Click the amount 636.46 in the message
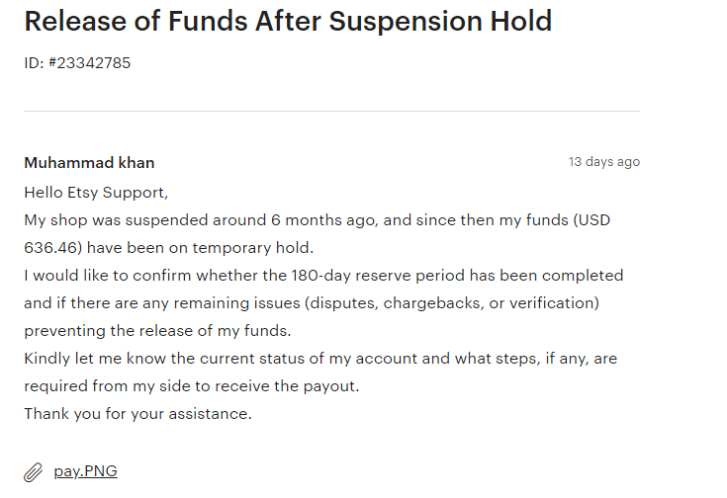Screen dimensions: 727x498 (50, 248)
